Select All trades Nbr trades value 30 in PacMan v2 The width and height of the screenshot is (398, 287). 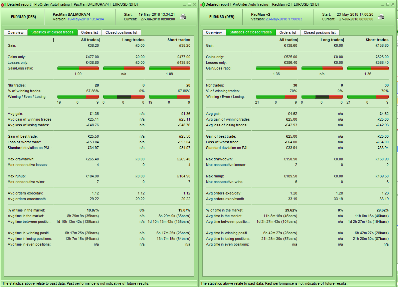coord(295,85)
